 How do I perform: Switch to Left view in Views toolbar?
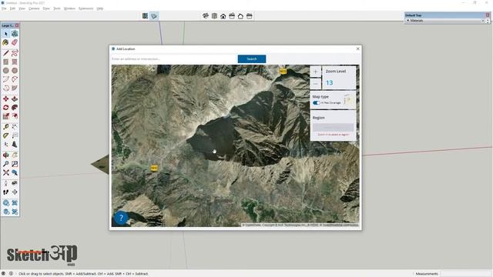[x=250, y=16]
